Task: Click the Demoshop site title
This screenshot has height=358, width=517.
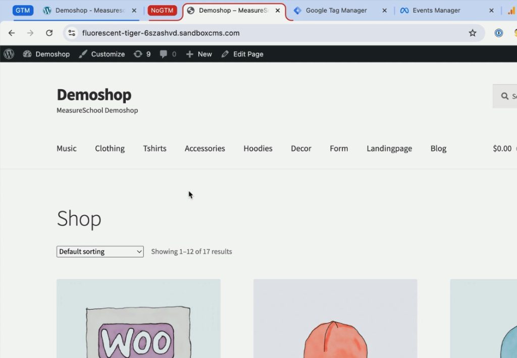Action: (x=94, y=95)
